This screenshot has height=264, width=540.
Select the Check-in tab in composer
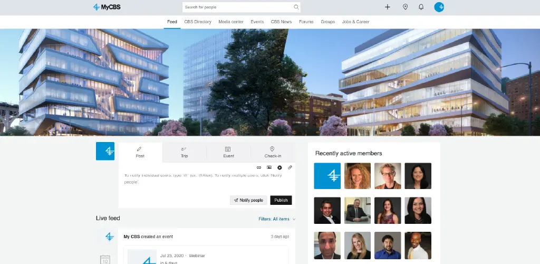(x=273, y=153)
